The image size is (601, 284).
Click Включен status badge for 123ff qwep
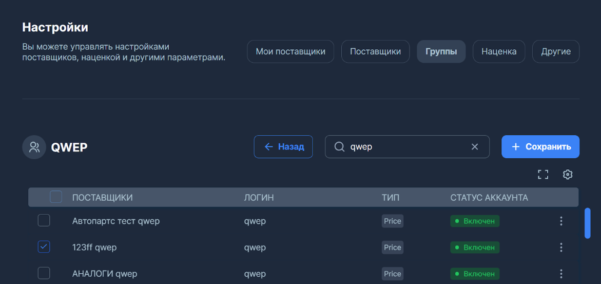(475, 248)
